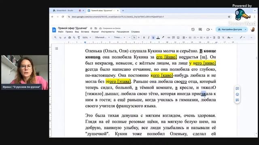Open the version history clock icon

pos(193,29)
